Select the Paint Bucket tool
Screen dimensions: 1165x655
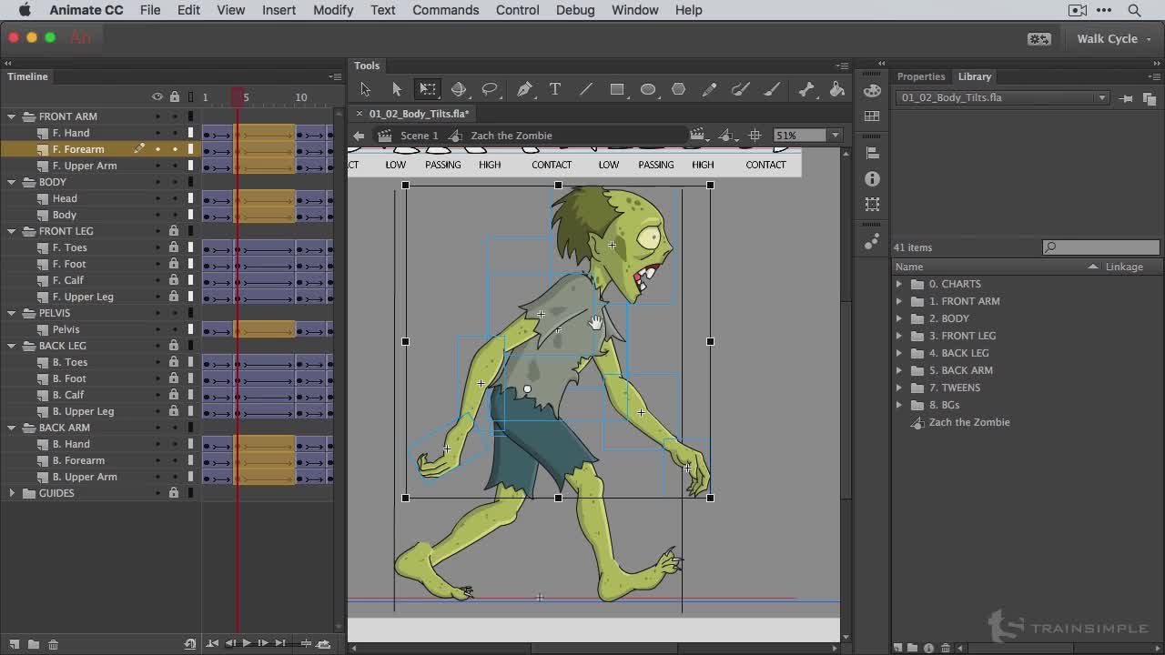(837, 89)
